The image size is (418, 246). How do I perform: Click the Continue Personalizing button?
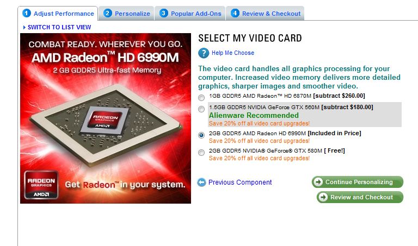pos(358,182)
